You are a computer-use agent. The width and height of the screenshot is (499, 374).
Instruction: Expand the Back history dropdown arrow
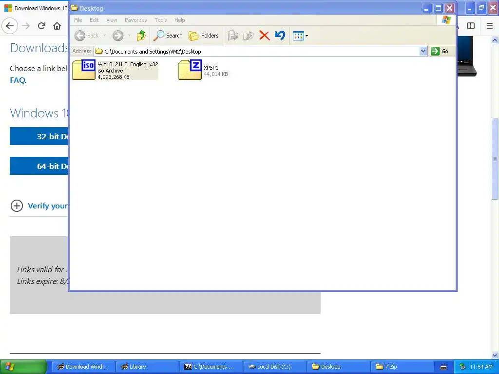[104, 36]
